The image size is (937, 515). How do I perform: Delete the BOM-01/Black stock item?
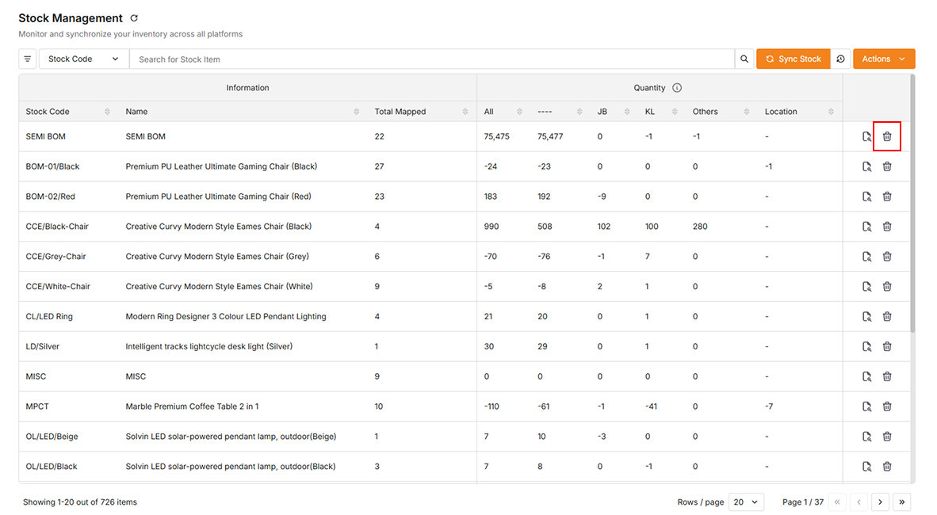887,166
